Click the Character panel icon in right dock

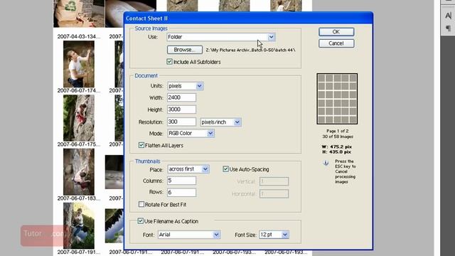coord(448,16)
